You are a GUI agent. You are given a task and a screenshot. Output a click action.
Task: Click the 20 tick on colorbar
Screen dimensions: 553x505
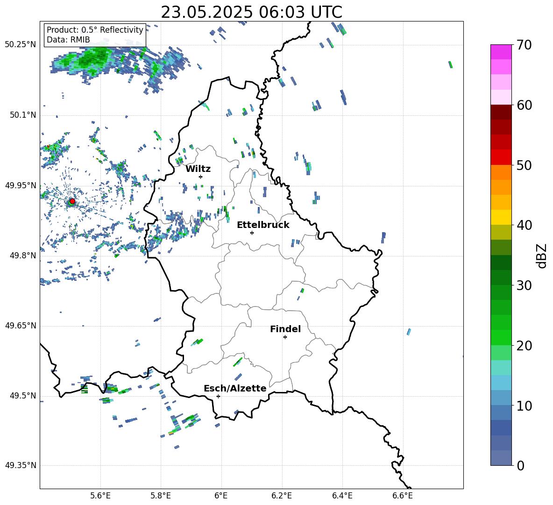click(524, 346)
